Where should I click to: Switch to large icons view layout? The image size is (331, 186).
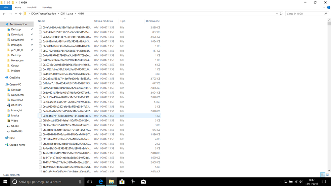(x=328, y=175)
